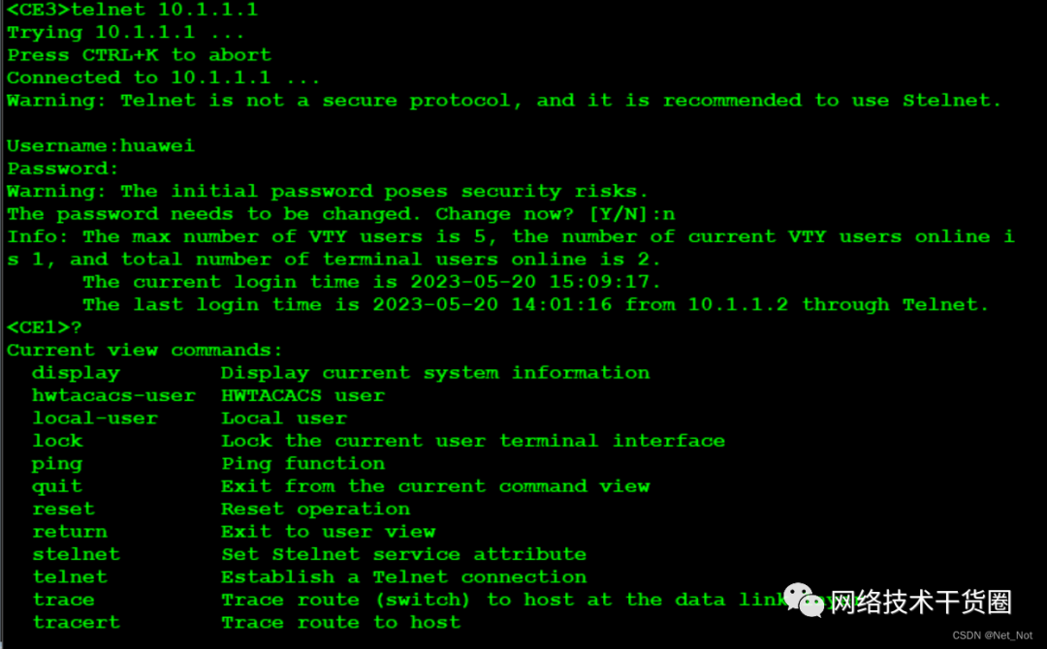Image resolution: width=1047 pixels, height=649 pixels.
Task: Click the 网络技术干货圈 watermark text
Action: (921, 602)
